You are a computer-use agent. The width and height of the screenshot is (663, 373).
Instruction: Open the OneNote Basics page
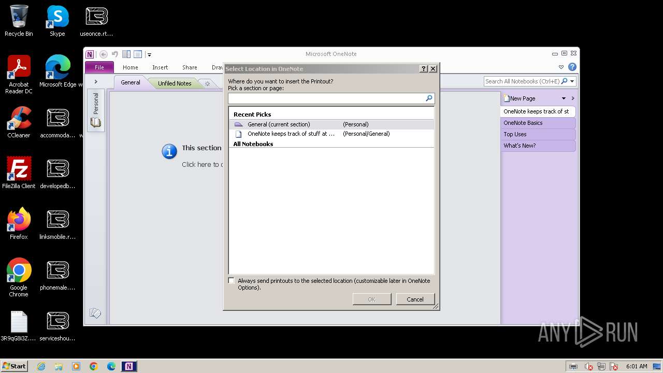pos(538,123)
